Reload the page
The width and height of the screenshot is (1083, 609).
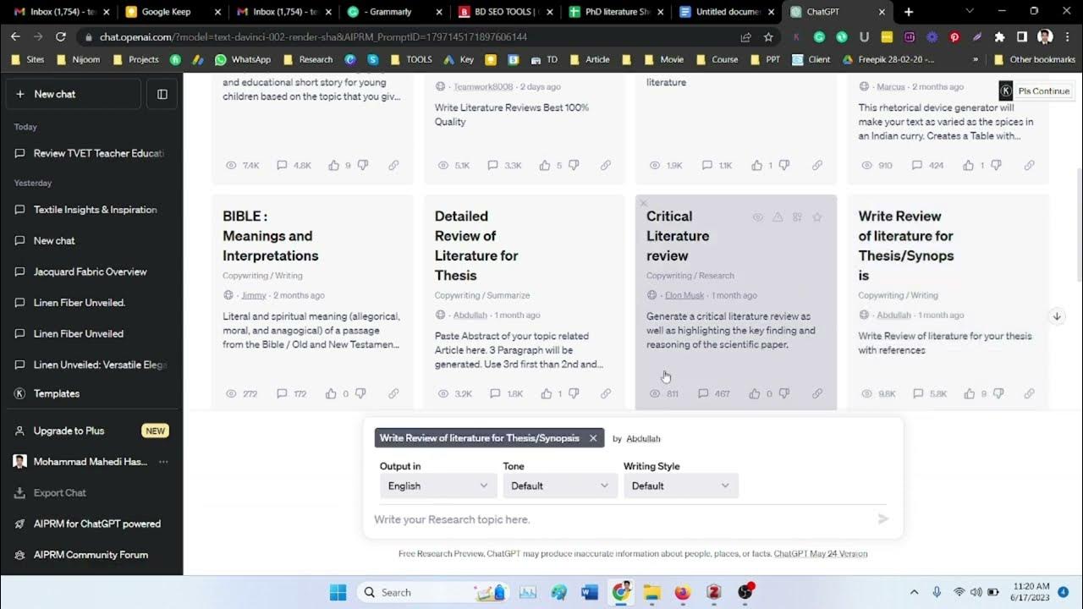click(x=61, y=37)
